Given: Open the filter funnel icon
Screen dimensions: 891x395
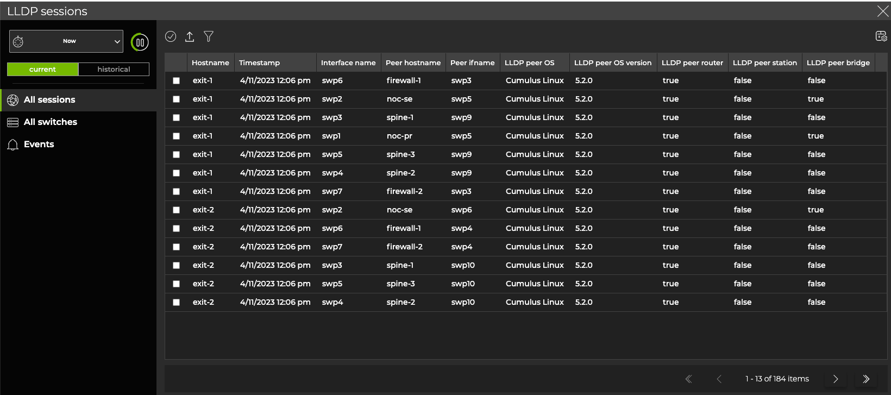Looking at the screenshot, I should coord(209,36).
